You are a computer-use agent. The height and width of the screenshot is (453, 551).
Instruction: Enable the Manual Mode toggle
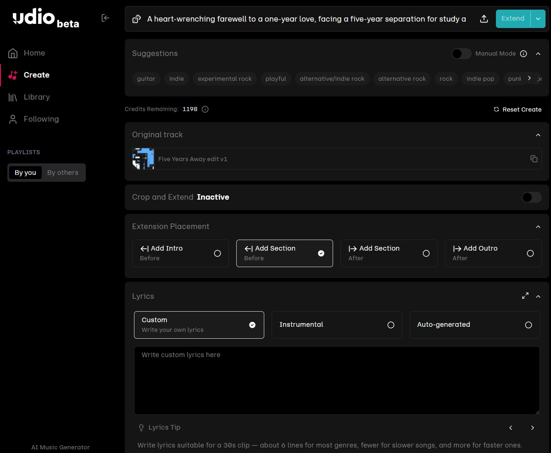pyautogui.click(x=461, y=54)
